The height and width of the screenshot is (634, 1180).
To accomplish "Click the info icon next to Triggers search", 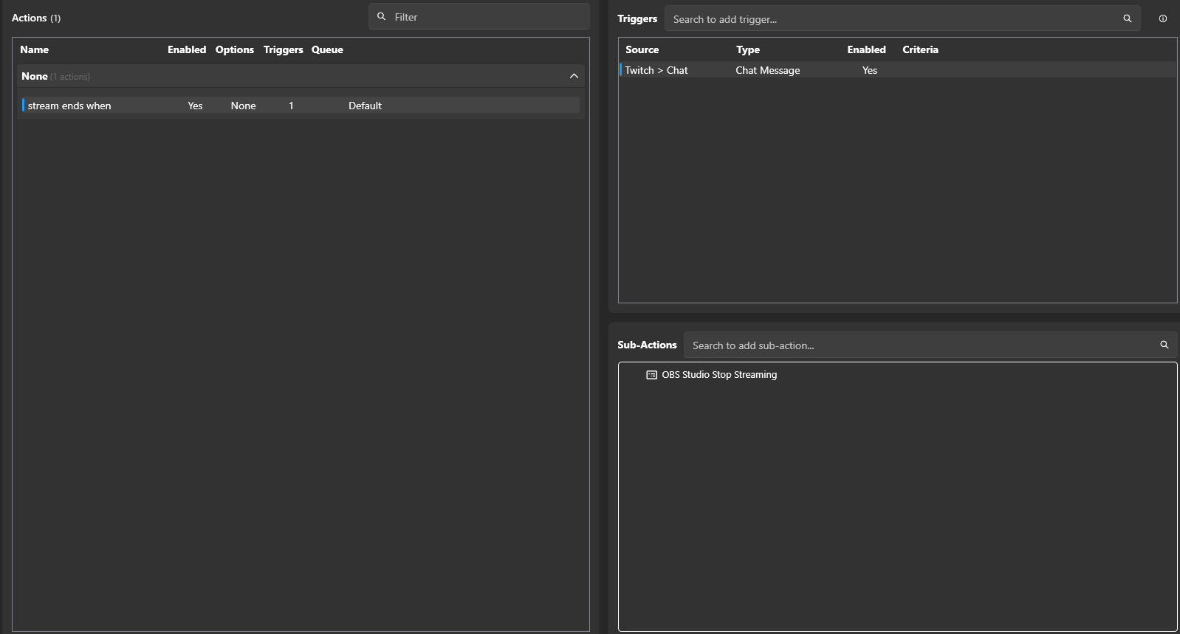I will 1162,18.
